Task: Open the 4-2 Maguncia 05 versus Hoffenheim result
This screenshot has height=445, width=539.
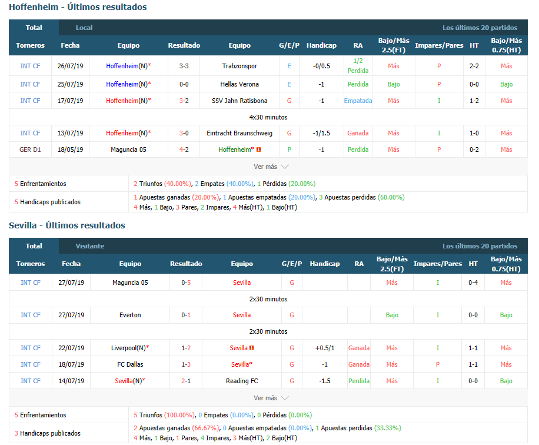Action: point(184,150)
